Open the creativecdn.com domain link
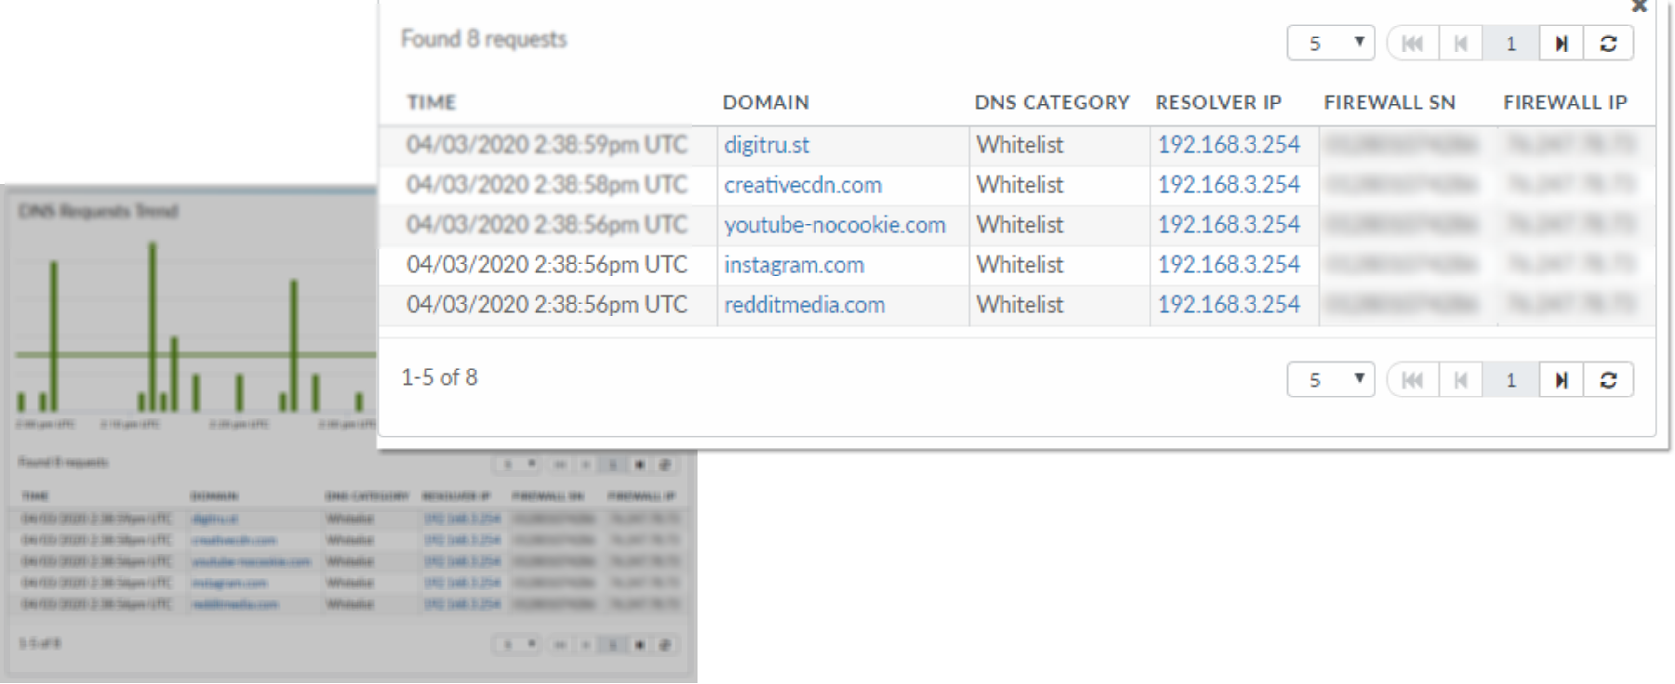Image resolution: width=1675 pixels, height=684 pixels. tap(803, 185)
